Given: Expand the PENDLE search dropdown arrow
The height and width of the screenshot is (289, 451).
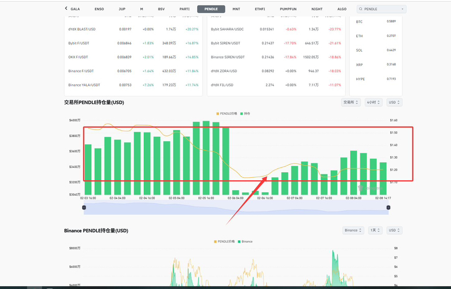Looking at the screenshot, I should click(402, 9).
